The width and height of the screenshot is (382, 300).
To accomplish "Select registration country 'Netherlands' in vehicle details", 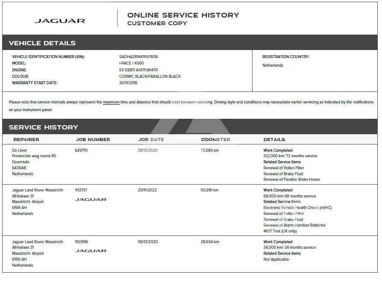I will (x=273, y=65).
